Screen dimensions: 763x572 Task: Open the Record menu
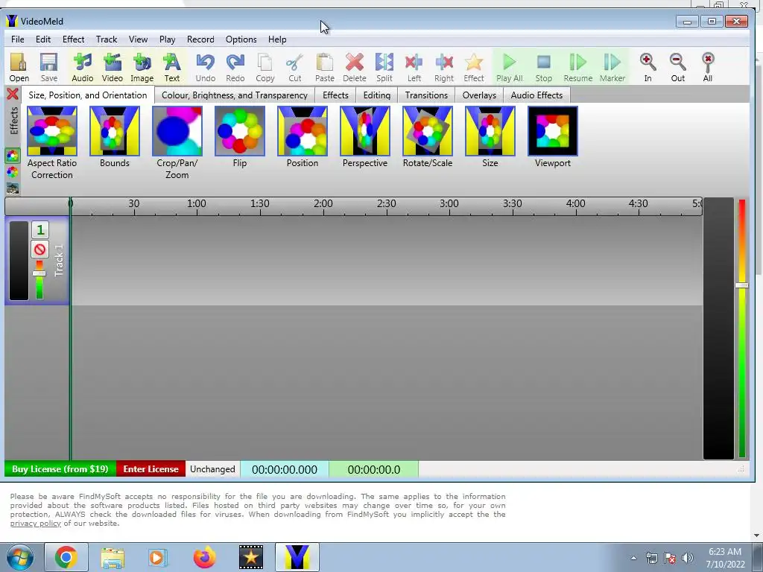tap(200, 39)
